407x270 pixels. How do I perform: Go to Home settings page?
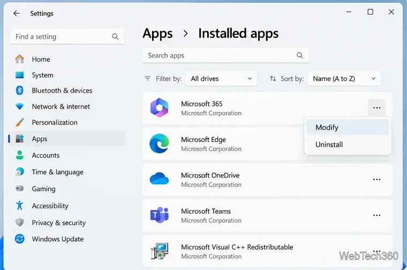67,59
